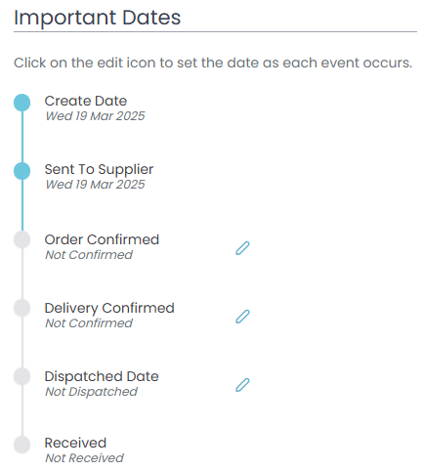Click Not Confirmed under Order Confirmed
Image resolution: width=423 pixels, height=470 pixels.
click(89, 255)
